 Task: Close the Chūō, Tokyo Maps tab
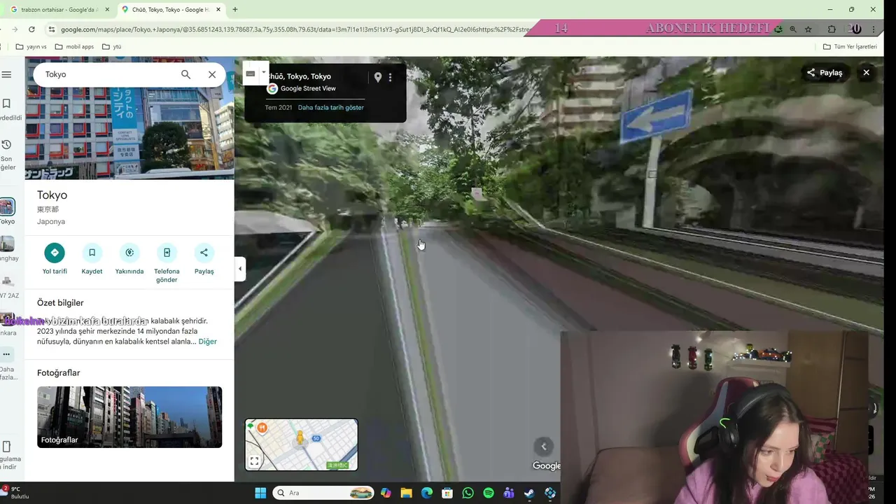click(x=218, y=10)
